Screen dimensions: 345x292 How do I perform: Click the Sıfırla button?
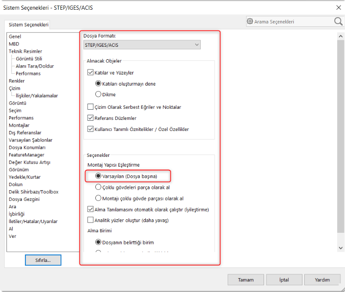43,260
